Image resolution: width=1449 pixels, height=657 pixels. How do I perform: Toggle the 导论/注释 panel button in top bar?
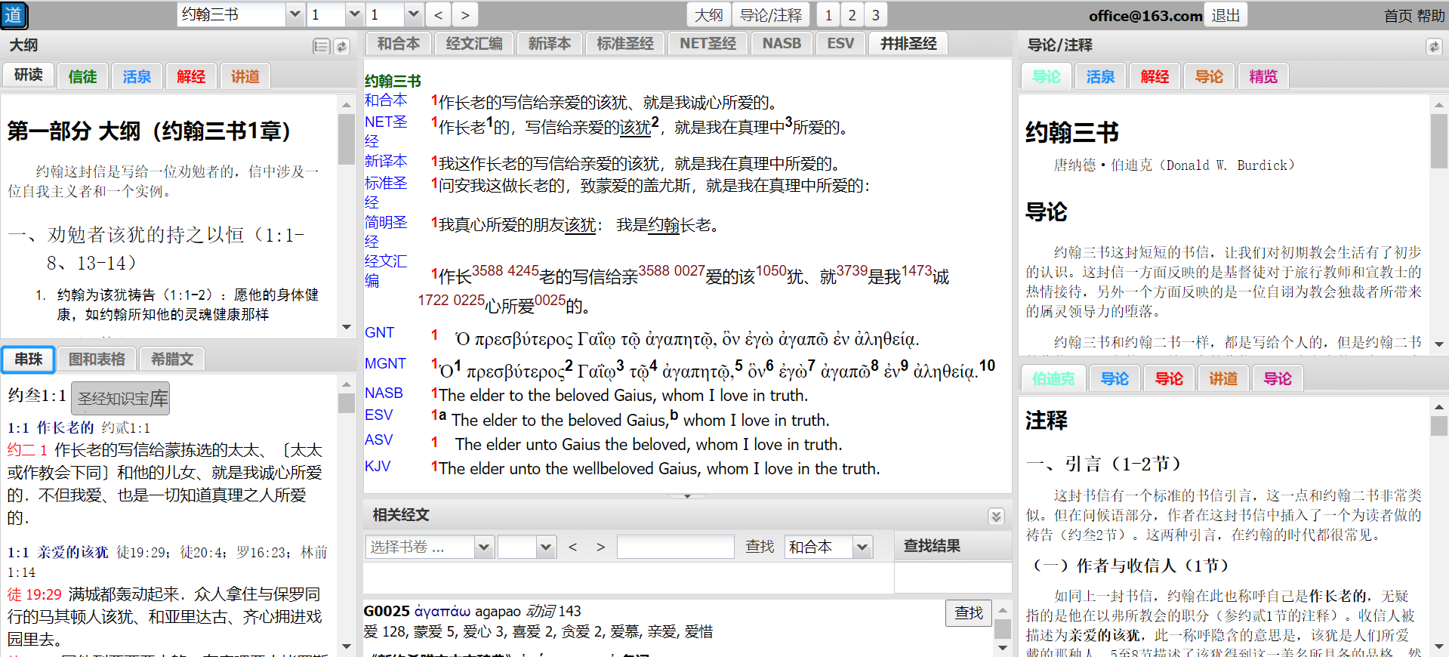coord(770,15)
